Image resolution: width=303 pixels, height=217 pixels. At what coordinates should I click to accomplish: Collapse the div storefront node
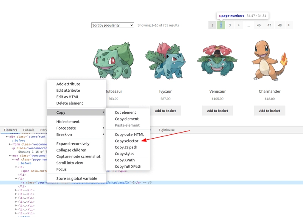(x=6, y=137)
